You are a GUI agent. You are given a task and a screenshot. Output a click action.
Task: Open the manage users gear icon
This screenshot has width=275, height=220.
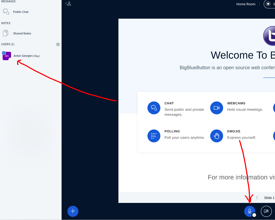click(x=58, y=44)
